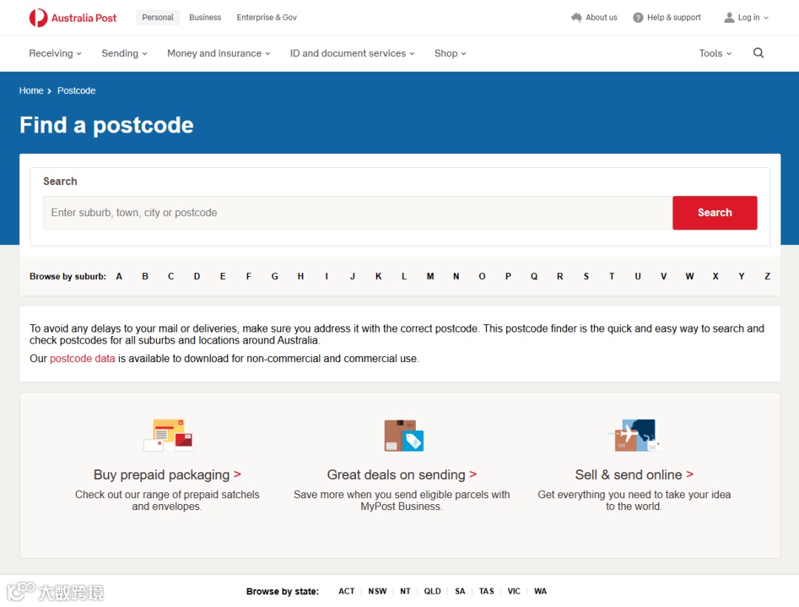Screen dimensions: 799x607
Task: Open the magnifier search icon in navigation
Action: point(758,53)
